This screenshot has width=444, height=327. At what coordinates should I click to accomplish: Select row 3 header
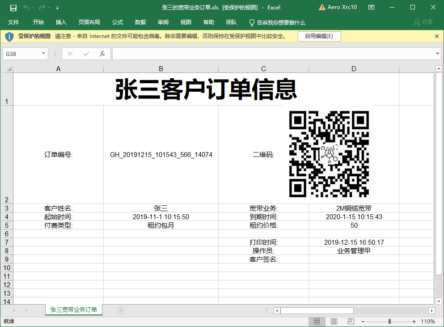tap(7, 208)
